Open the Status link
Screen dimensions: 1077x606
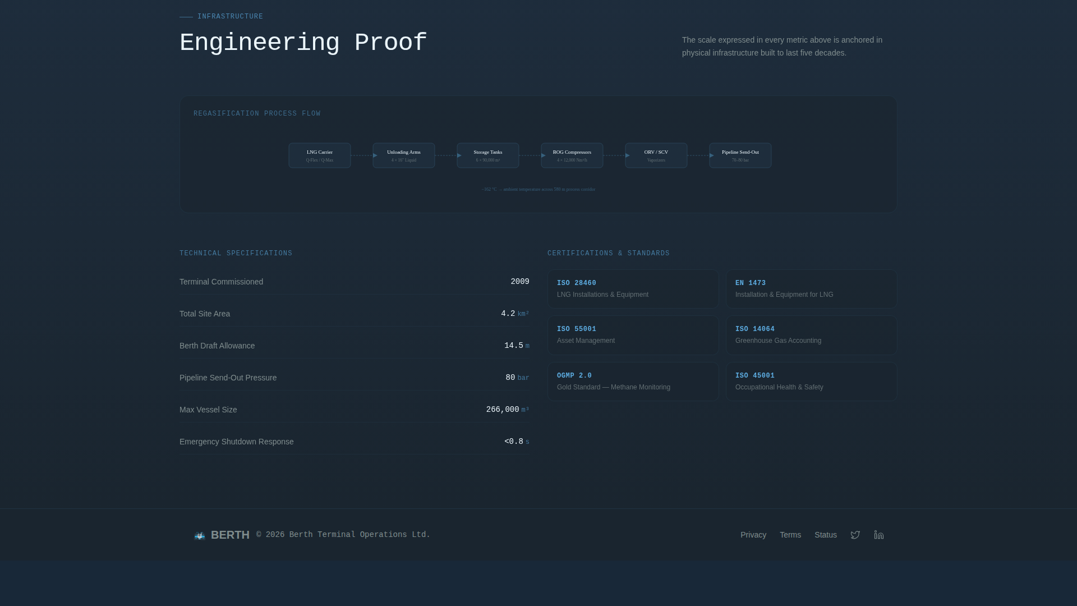(x=826, y=535)
